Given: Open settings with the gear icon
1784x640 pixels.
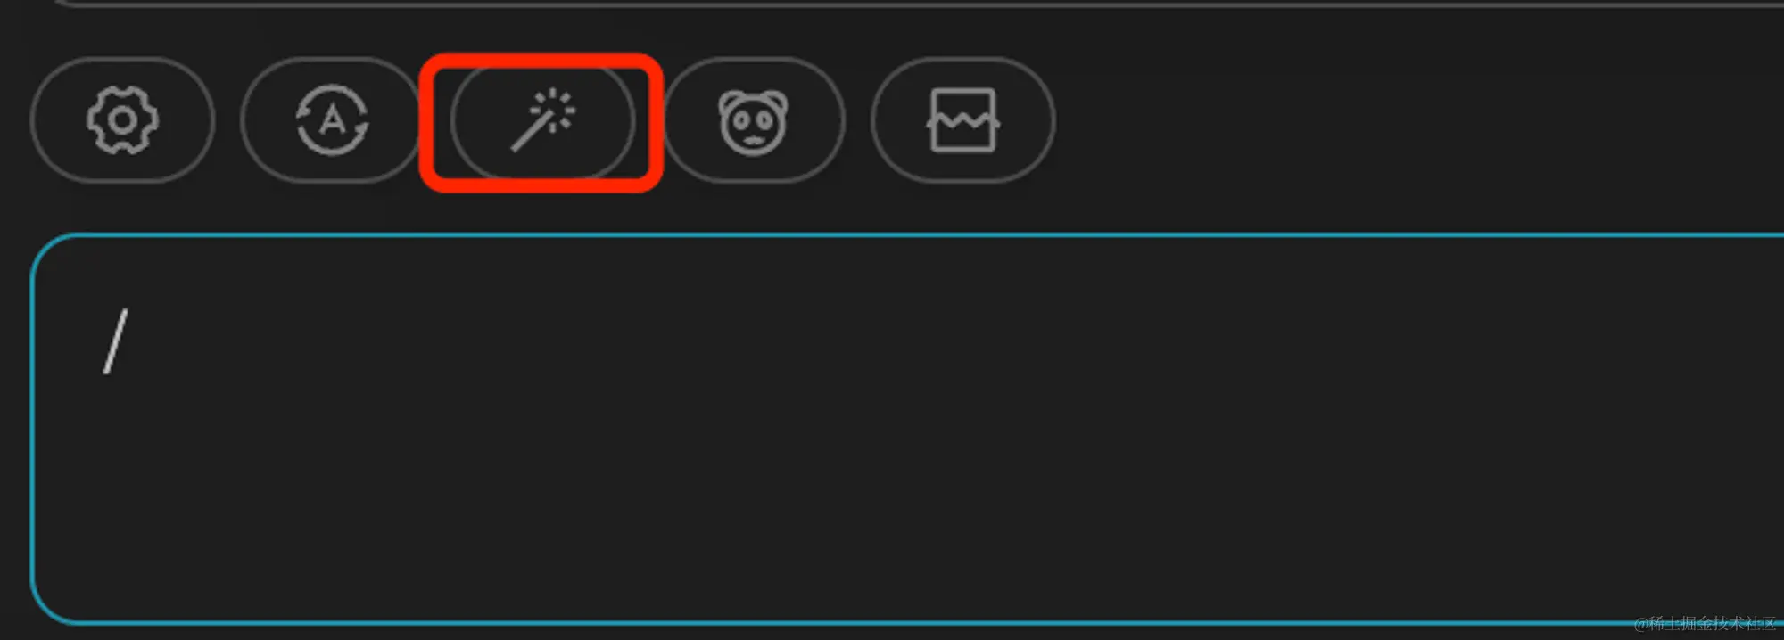Looking at the screenshot, I should click(122, 120).
